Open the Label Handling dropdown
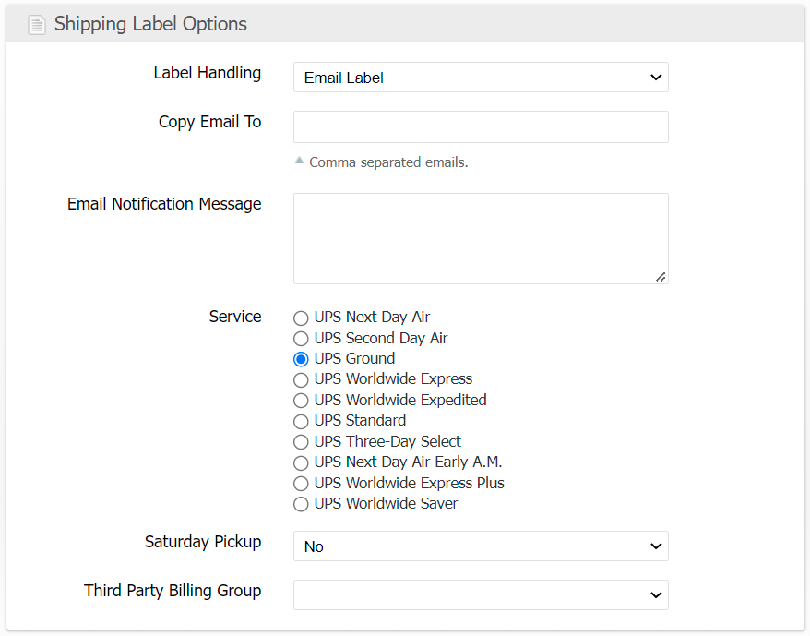 click(x=480, y=78)
